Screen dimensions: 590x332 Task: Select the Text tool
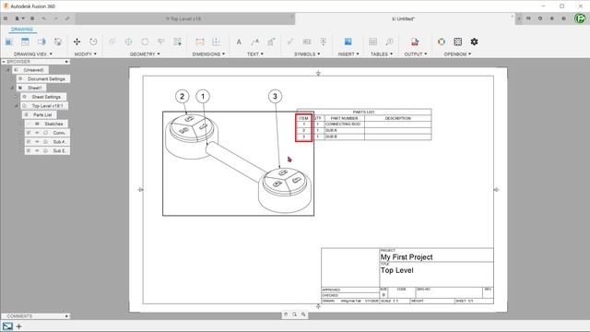tap(239, 41)
